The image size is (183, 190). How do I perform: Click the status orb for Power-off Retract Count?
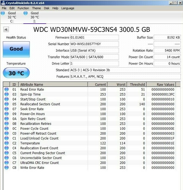pyautogui.click(x=7, y=134)
